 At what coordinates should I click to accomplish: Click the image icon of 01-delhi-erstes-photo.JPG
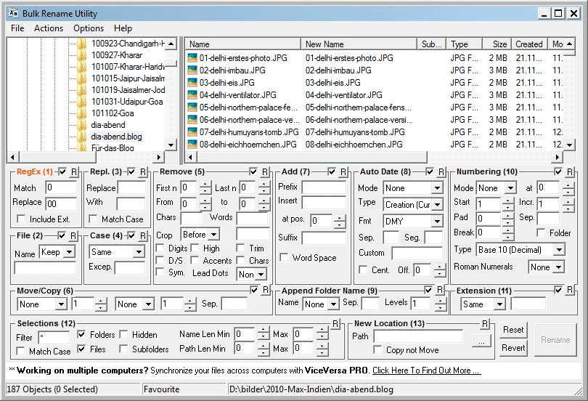pos(192,58)
